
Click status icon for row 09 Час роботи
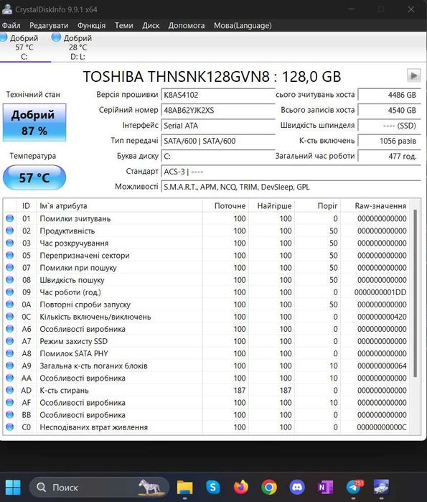(9, 292)
